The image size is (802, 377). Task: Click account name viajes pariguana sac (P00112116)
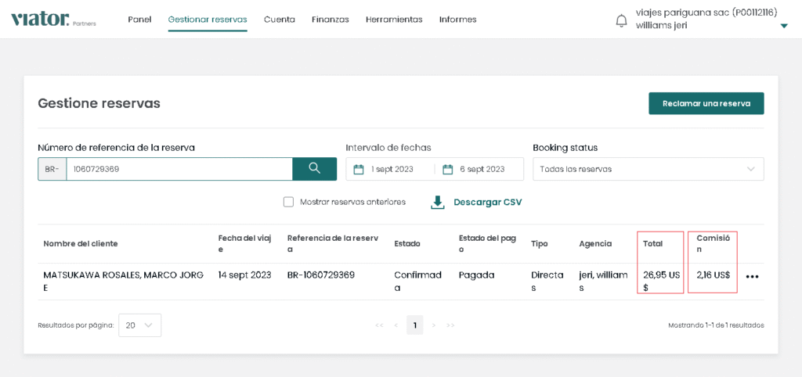tap(706, 13)
